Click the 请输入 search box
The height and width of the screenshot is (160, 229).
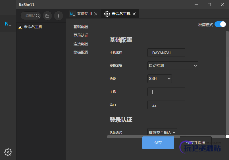30,16
